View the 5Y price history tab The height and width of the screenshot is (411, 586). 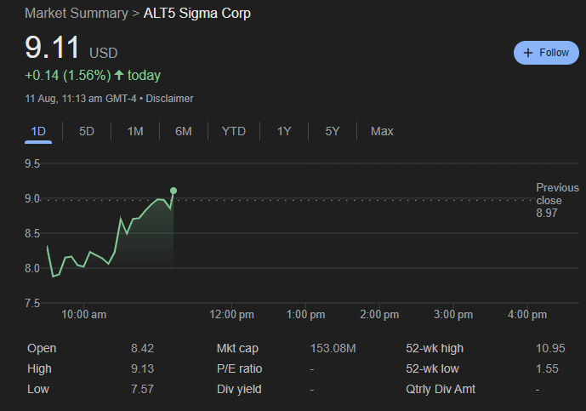pos(333,131)
